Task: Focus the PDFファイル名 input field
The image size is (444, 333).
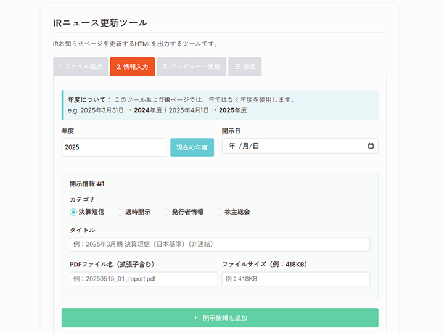Action: pos(144,279)
